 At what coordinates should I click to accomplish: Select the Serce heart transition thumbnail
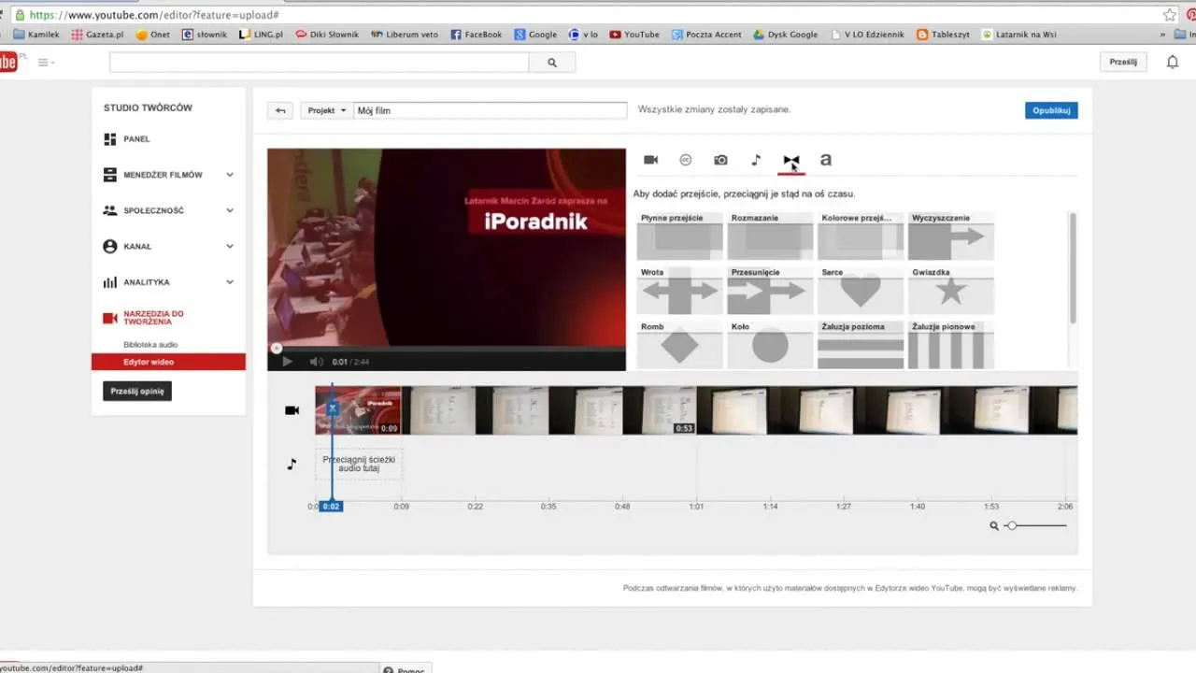point(861,291)
